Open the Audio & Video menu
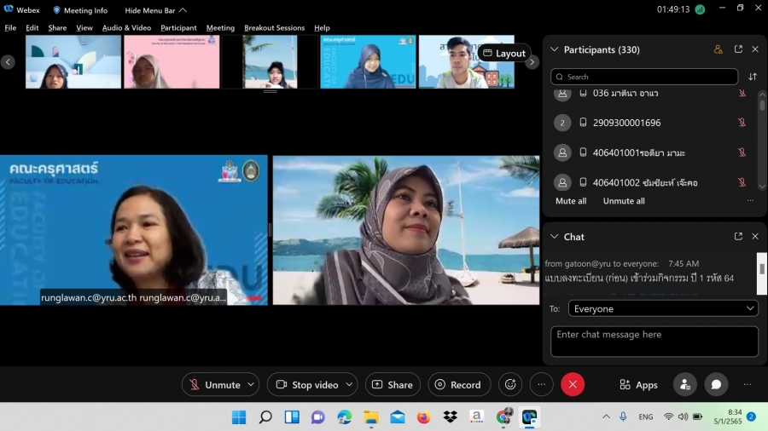The image size is (768, 431). [x=126, y=28]
